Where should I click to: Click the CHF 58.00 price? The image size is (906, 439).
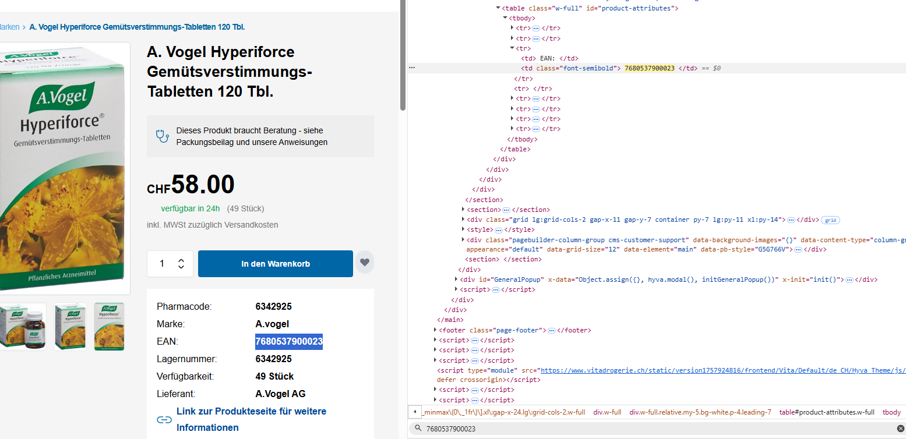coord(191,185)
